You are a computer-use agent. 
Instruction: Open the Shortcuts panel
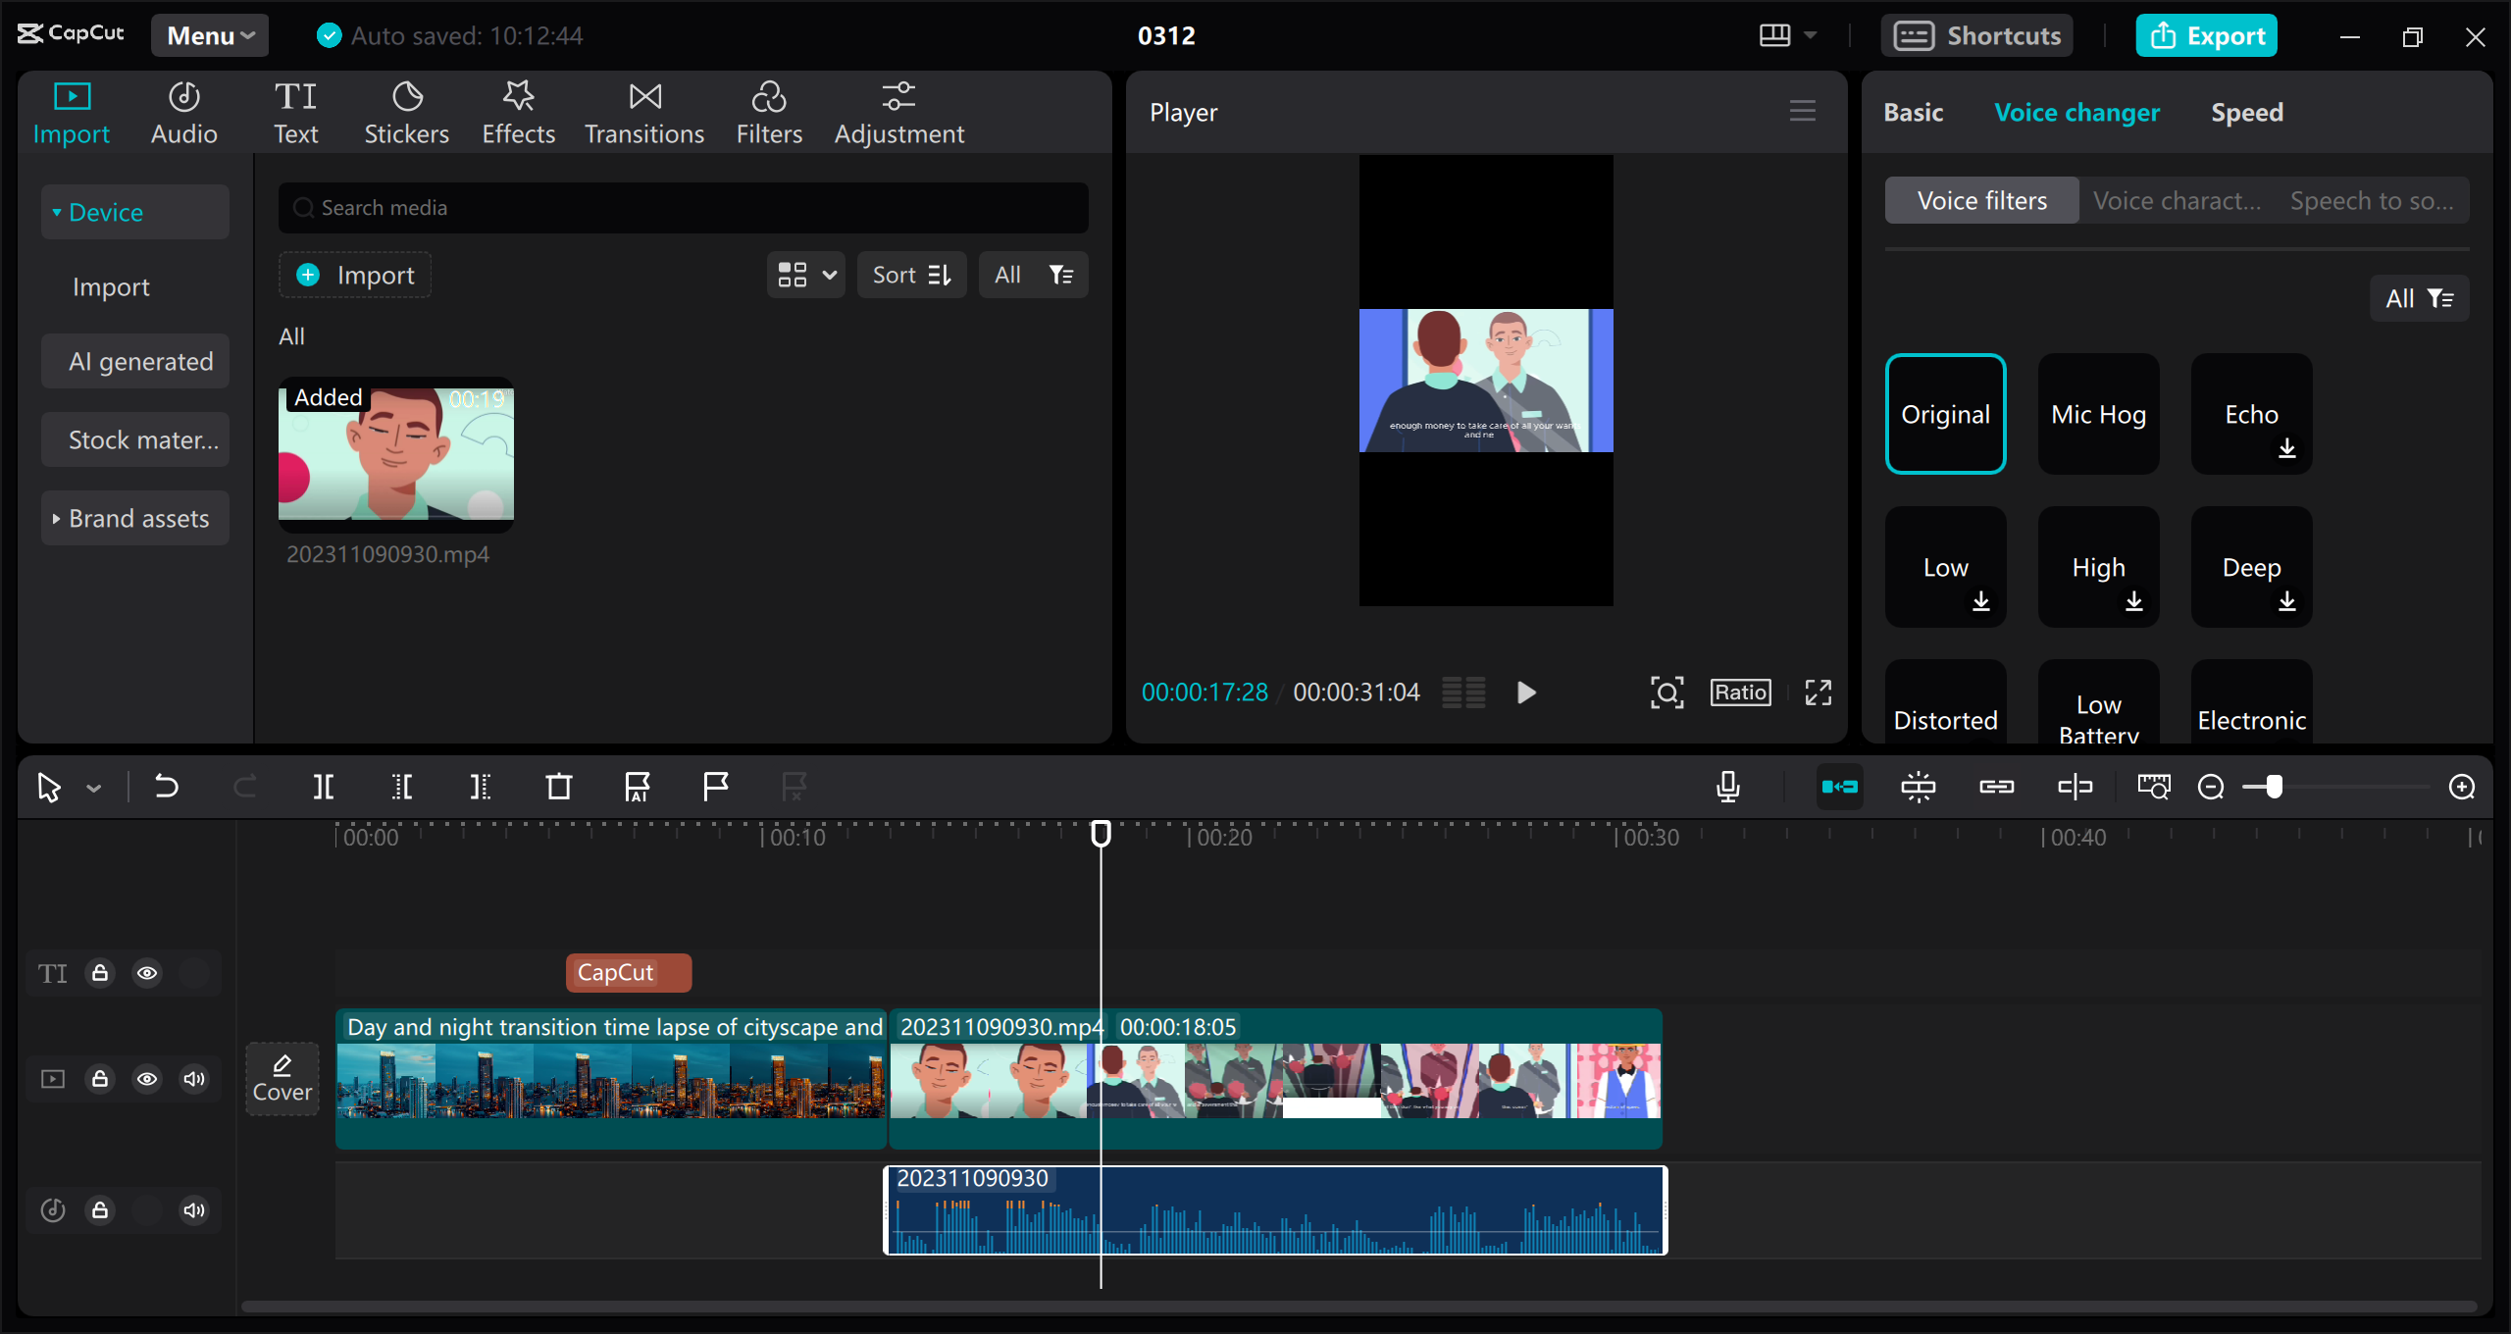[x=1977, y=35]
